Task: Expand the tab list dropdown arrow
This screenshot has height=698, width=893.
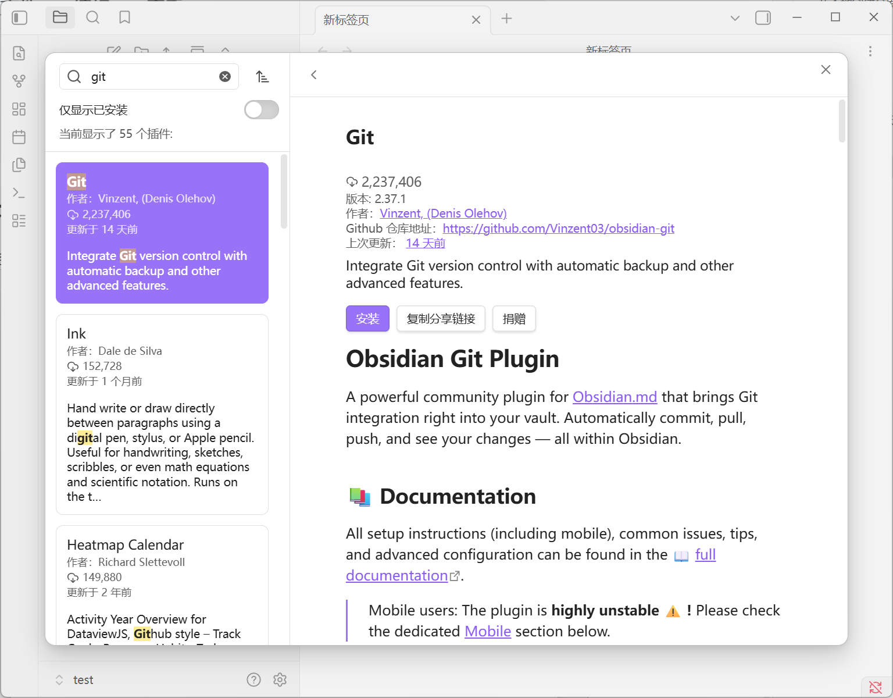Action: [x=735, y=18]
